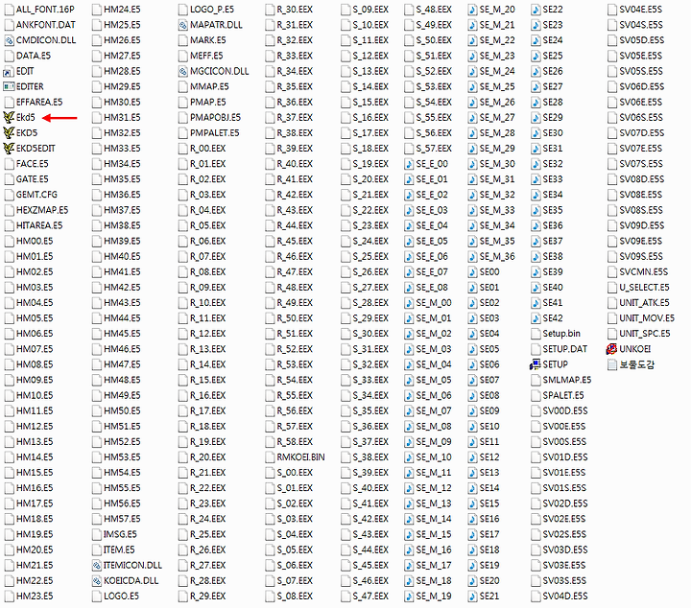Click the HEXZMAP.E5 file name
The height and width of the screenshot is (608, 691).
(x=42, y=210)
